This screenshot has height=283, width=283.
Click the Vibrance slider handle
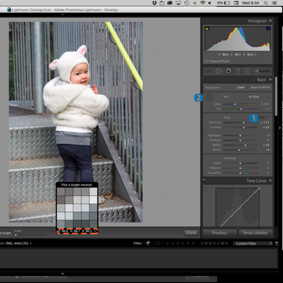pyautogui.click(x=240, y=168)
